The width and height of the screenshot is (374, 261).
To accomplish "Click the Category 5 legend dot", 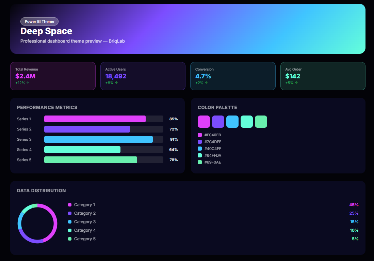I will [70, 239].
